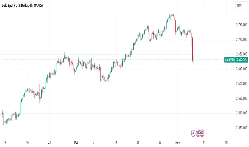The image size is (249, 147).
Task: Select the current price tag 2,665.570
Action: coord(242,60)
